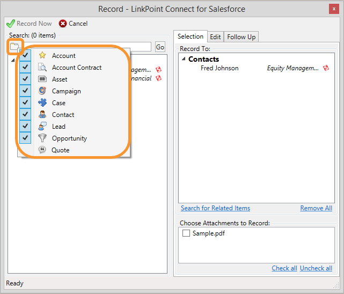
Task: Tick the Sample.pdf attachment checkbox
Action: point(186,233)
